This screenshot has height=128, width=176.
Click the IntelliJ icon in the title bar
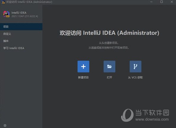3,2
